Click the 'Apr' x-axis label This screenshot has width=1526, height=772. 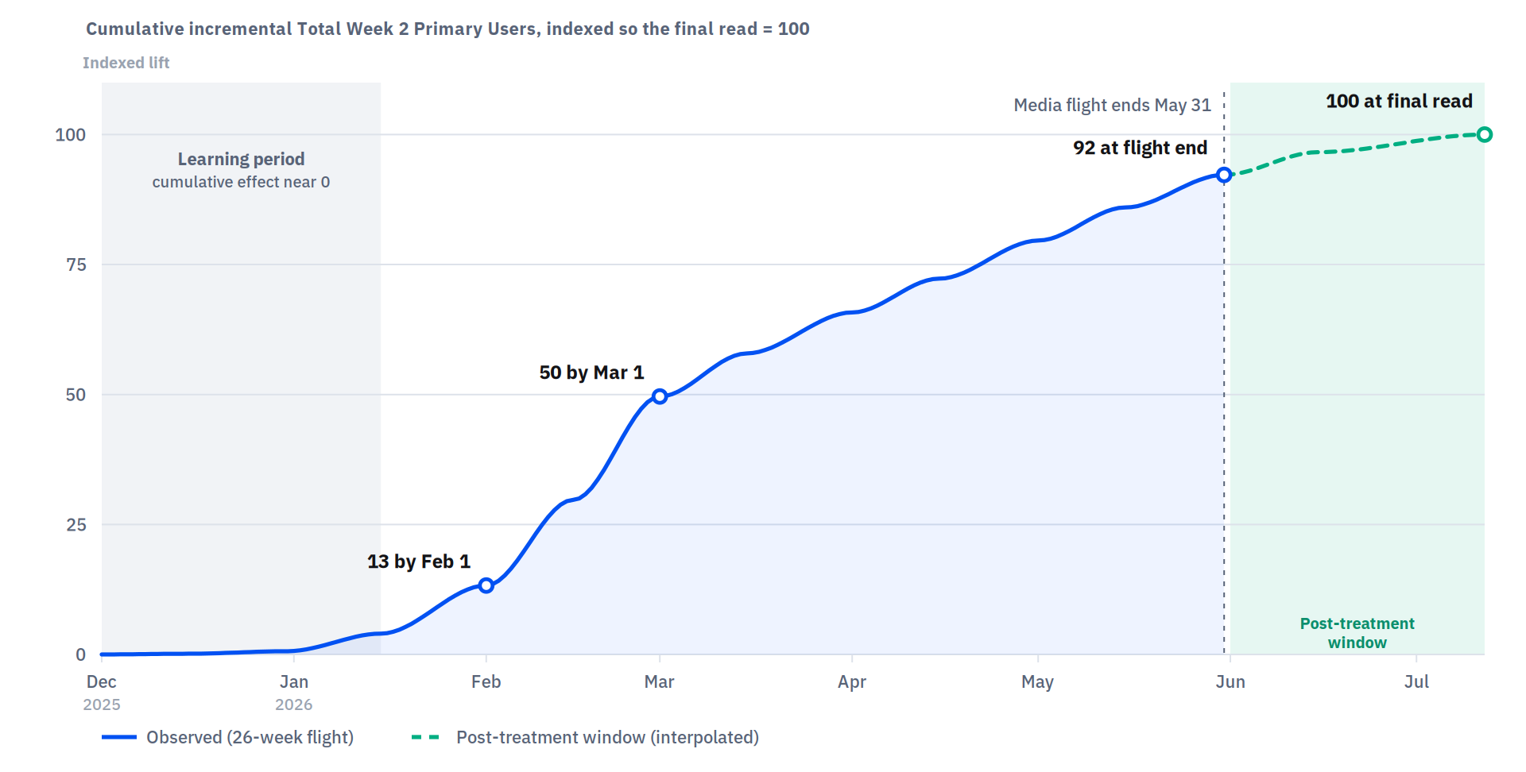852,681
